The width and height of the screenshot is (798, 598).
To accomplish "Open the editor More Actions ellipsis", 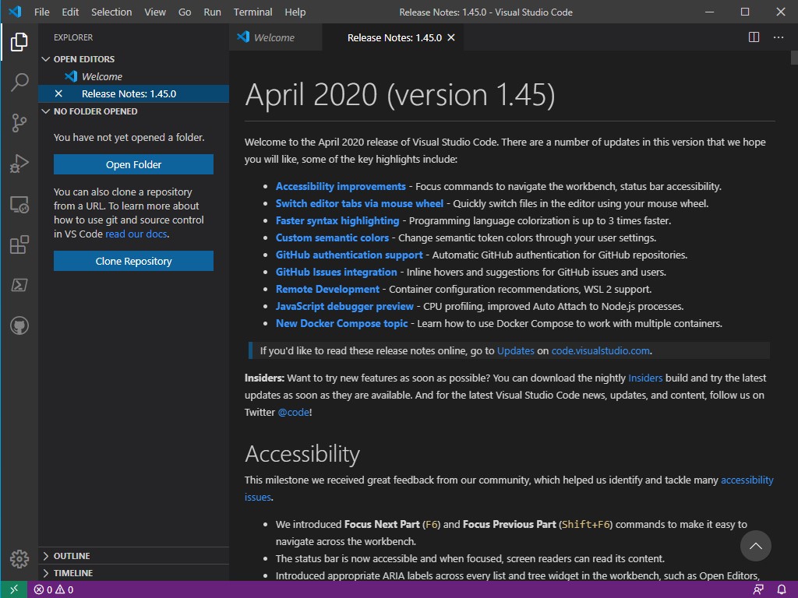I will pyautogui.click(x=777, y=37).
